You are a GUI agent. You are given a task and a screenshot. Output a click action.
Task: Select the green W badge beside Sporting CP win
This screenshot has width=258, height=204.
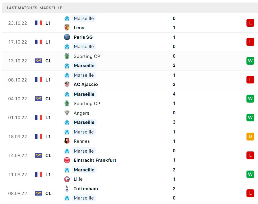[250, 61]
